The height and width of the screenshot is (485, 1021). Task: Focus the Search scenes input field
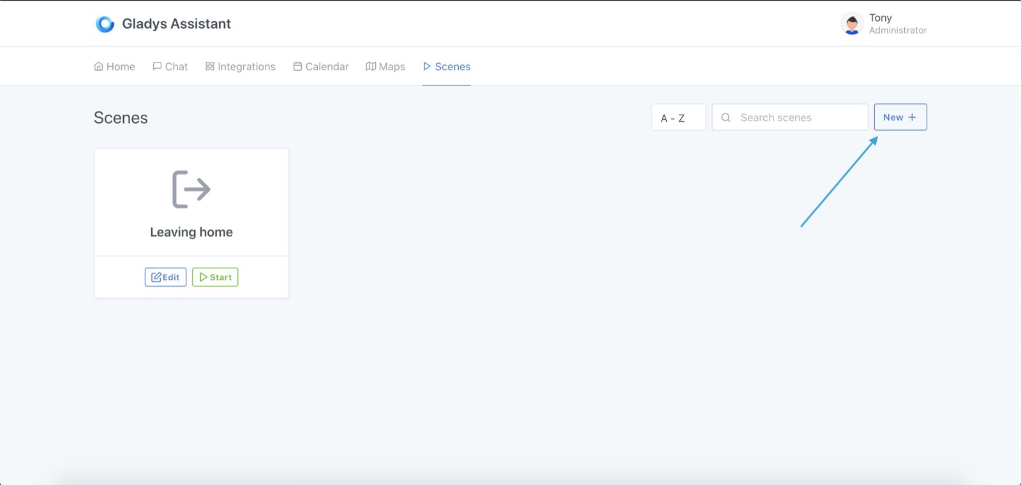[798, 117]
